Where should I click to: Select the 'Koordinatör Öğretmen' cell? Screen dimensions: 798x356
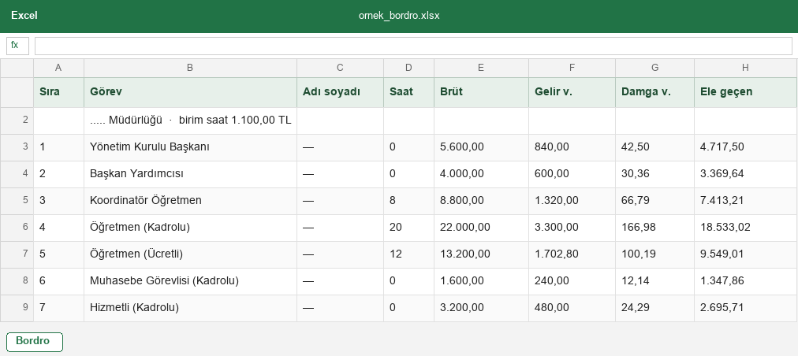[x=190, y=201]
